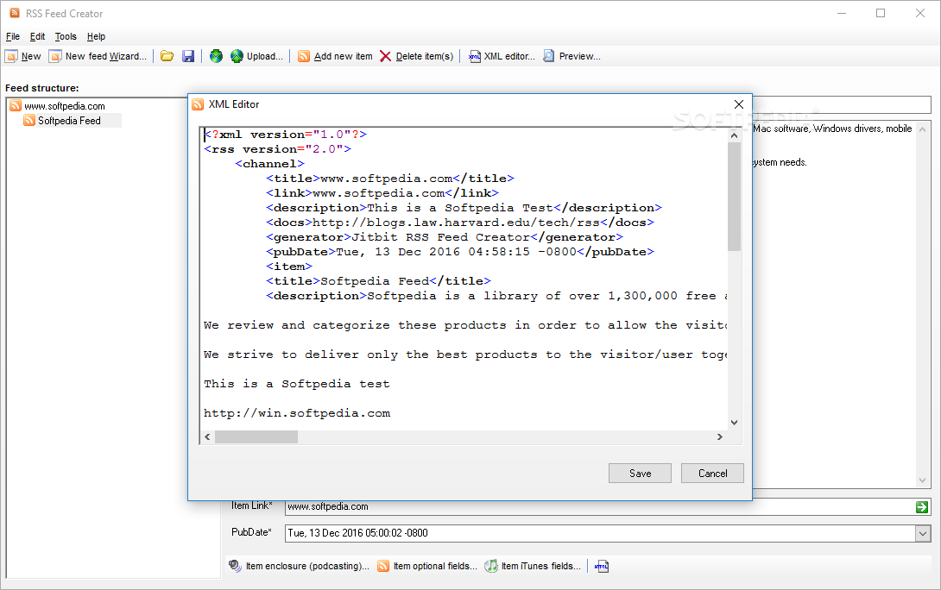This screenshot has width=941, height=590.
Task: Click the rss version line in XML editor
Action: 277,149
